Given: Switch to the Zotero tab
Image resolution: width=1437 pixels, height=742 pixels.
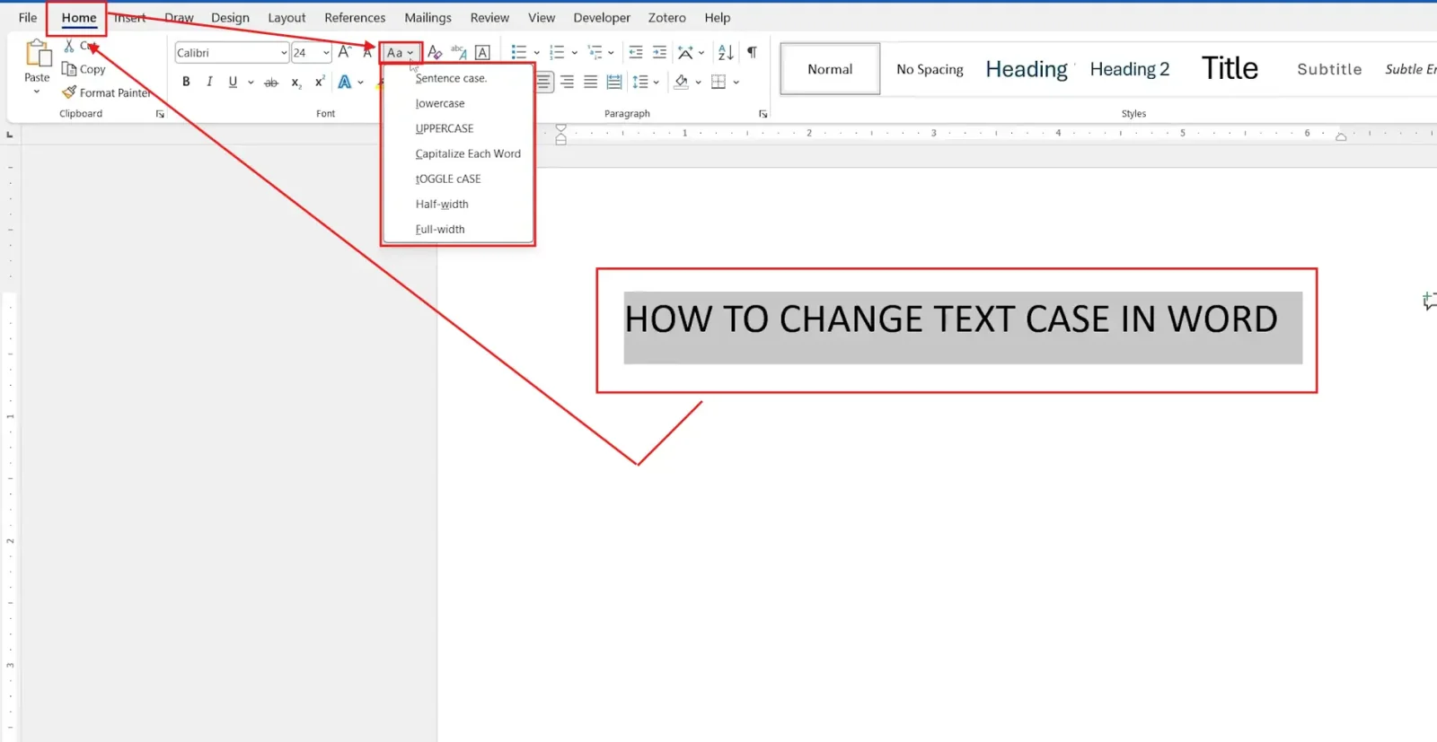Looking at the screenshot, I should tap(666, 17).
